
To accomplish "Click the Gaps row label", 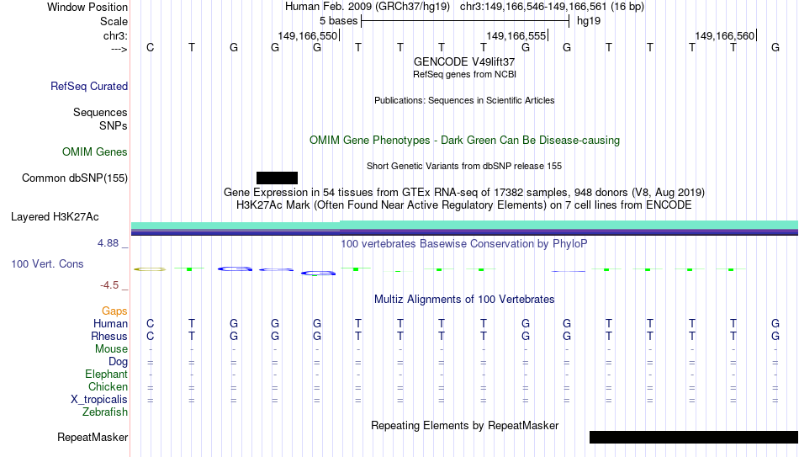I will (x=114, y=311).
